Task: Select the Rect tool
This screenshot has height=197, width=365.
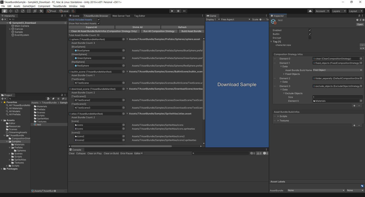Action: tap(29, 11)
